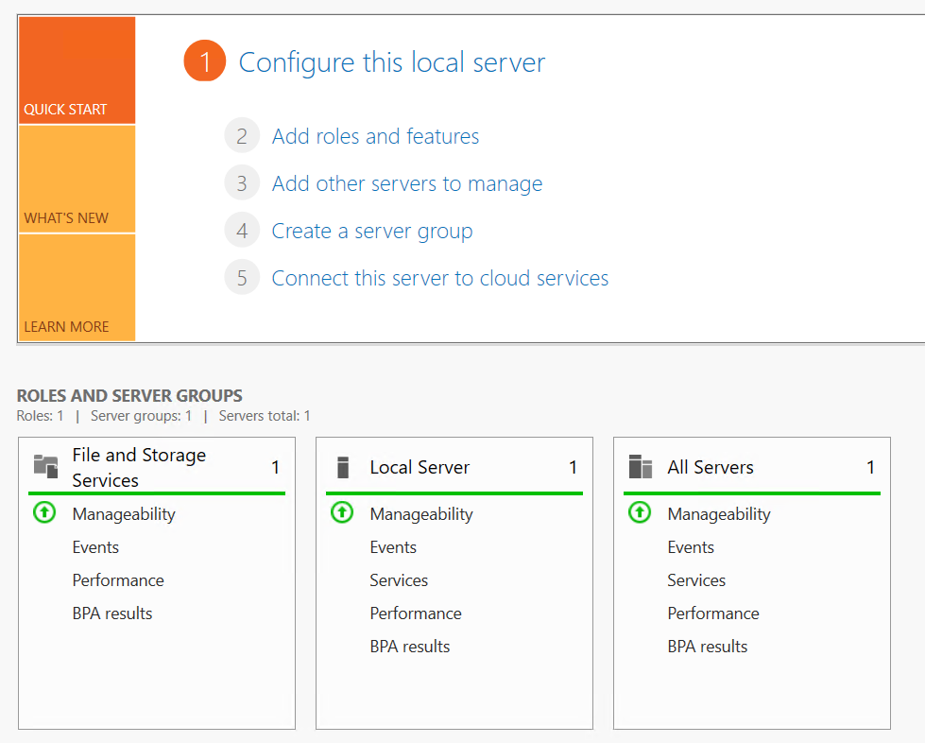The image size is (925, 743).
Task: Click the All Servers tile icon
Action: pos(641,467)
